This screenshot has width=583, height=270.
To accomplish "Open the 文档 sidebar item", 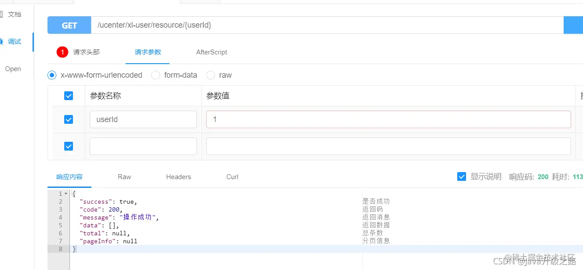I will (15, 14).
